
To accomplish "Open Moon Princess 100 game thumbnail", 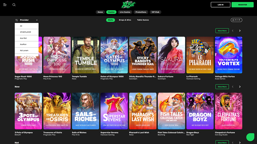I will [x=57, y=55].
